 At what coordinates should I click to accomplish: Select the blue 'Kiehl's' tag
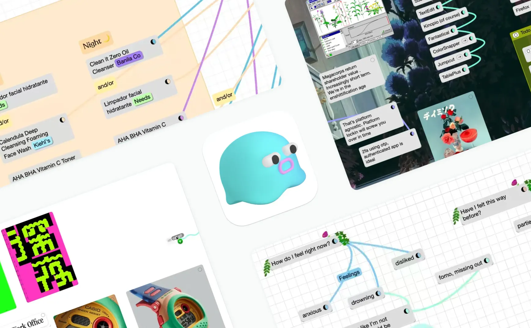point(42,143)
